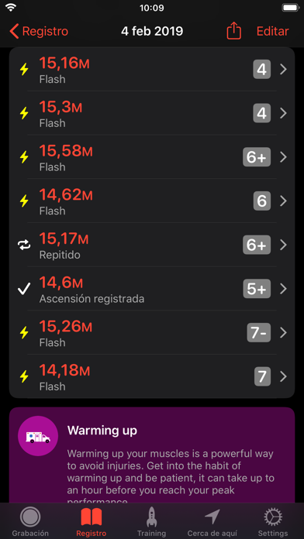304x539 pixels.
Task: Click the ambulance icon in Warming up card
Action: (38, 436)
